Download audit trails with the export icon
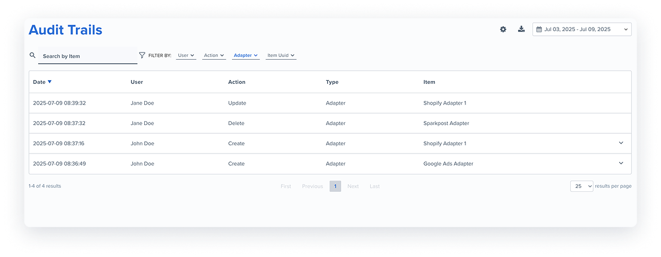Image resolution: width=661 pixels, height=257 pixels. click(522, 29)
